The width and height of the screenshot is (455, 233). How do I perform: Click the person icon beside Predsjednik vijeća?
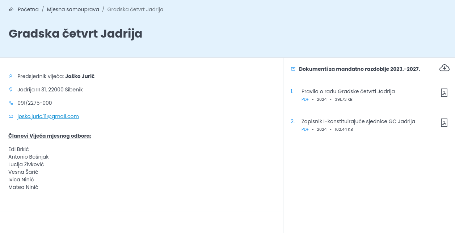coord(11,76)
